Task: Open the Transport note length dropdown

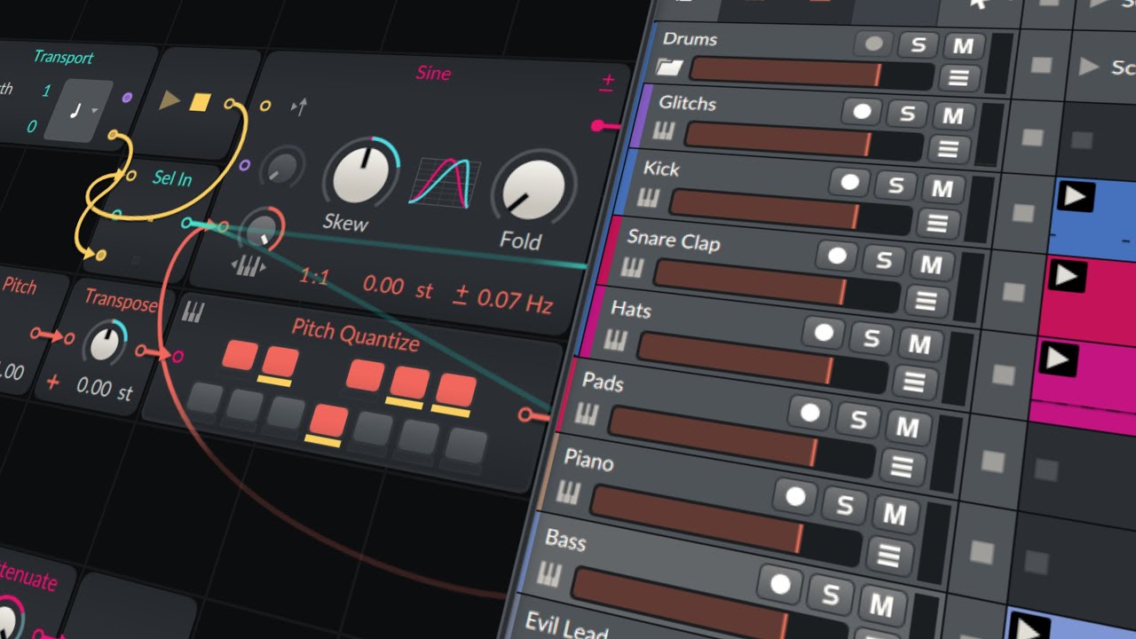Action: click(x=79, y=111)
